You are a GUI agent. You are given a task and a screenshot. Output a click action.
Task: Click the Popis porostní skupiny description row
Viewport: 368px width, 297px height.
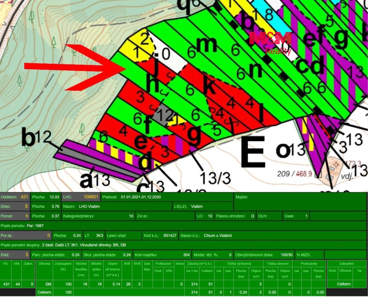[x=183, y=245]
